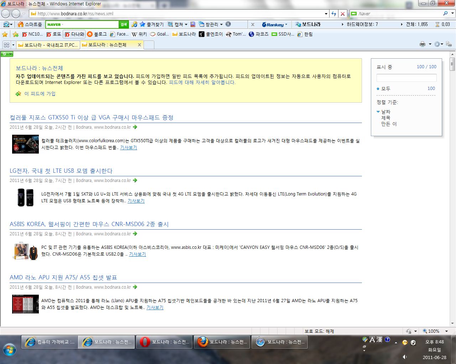456x364 pixels.
Task: Sort the feed by 만든 이
Action: point(389,124)
